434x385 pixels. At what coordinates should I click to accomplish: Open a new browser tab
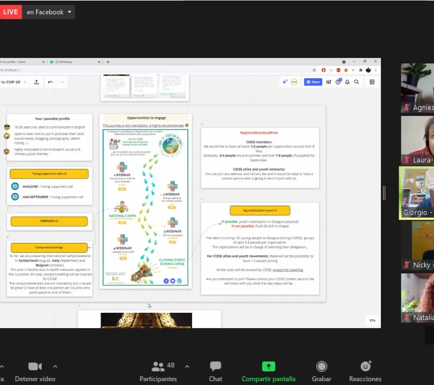pyautogui.click(x=108, y=62)
